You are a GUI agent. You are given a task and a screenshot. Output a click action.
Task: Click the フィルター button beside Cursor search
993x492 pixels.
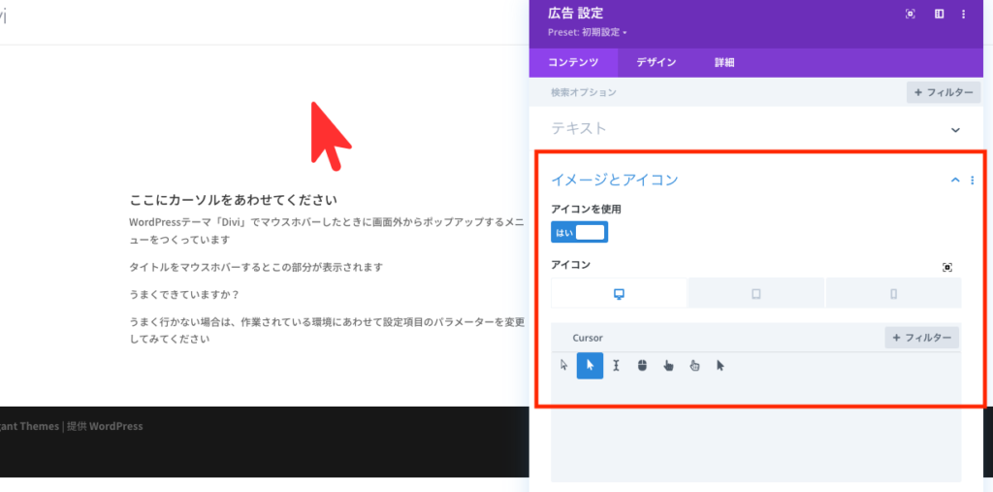point(922,338)
